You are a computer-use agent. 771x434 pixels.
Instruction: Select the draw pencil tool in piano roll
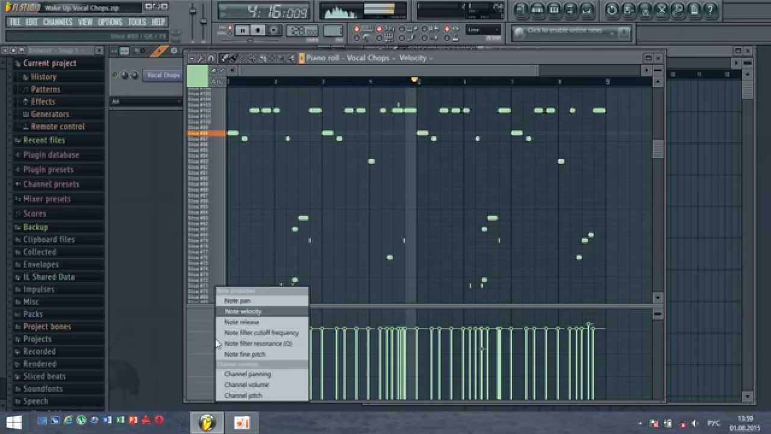click(x=225, y=58)
